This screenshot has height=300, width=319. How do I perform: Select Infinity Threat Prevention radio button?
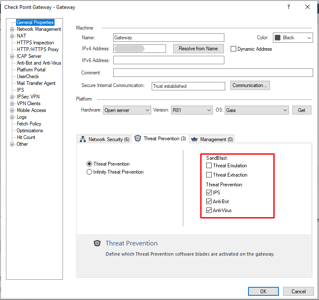89,172
